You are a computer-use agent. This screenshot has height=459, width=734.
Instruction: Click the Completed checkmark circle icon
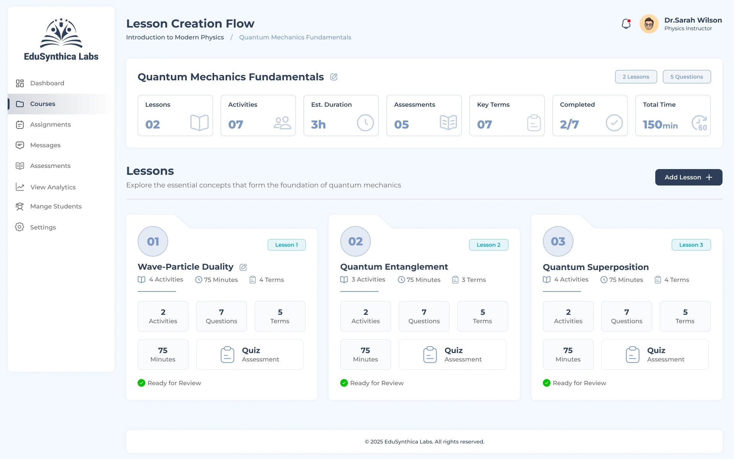pos(614,123)
